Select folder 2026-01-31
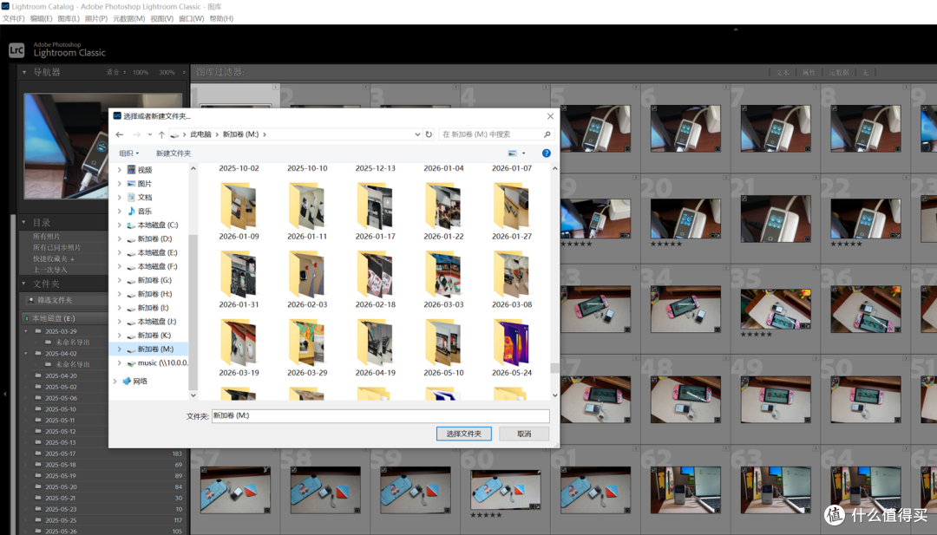The width and height of the screenshot is (937, 535). (239, 279)
